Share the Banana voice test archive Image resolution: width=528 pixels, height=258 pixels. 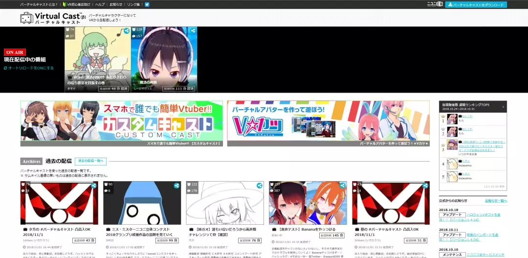342,186
